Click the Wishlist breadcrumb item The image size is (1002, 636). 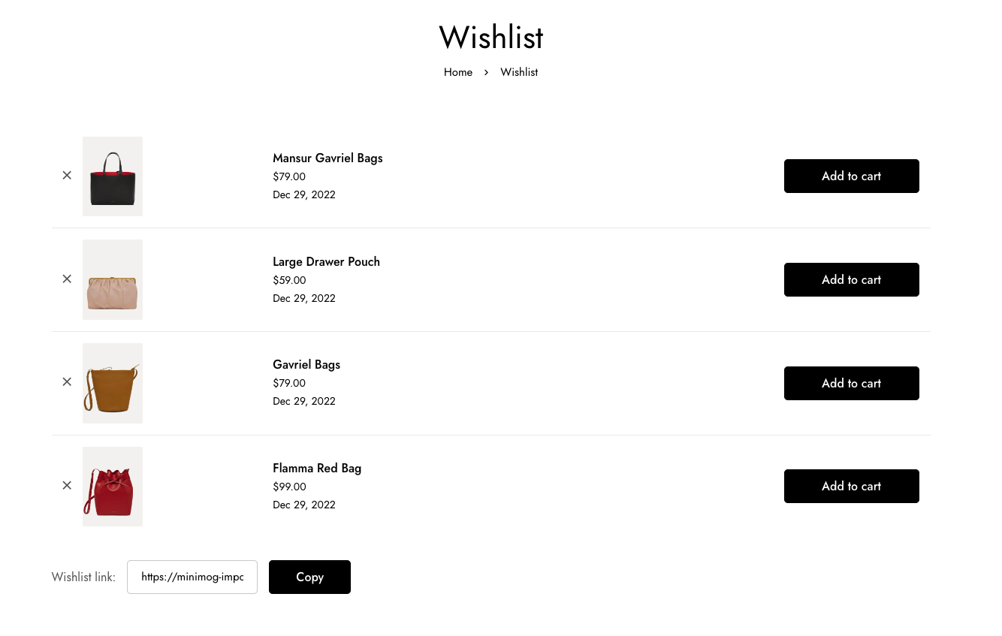pos(519,72)
